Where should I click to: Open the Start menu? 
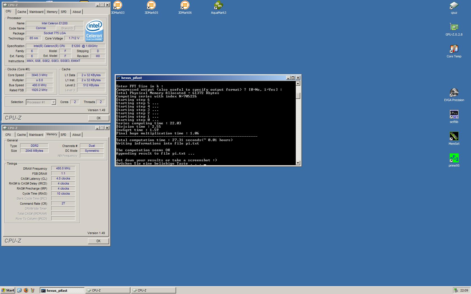(x=8, y=290)
